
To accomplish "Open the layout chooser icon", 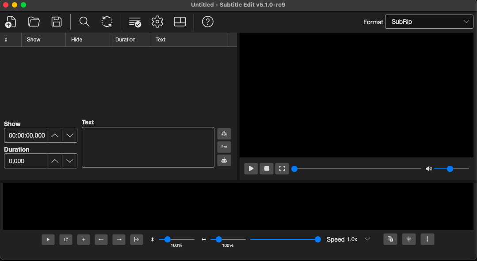I will [180, 22].
